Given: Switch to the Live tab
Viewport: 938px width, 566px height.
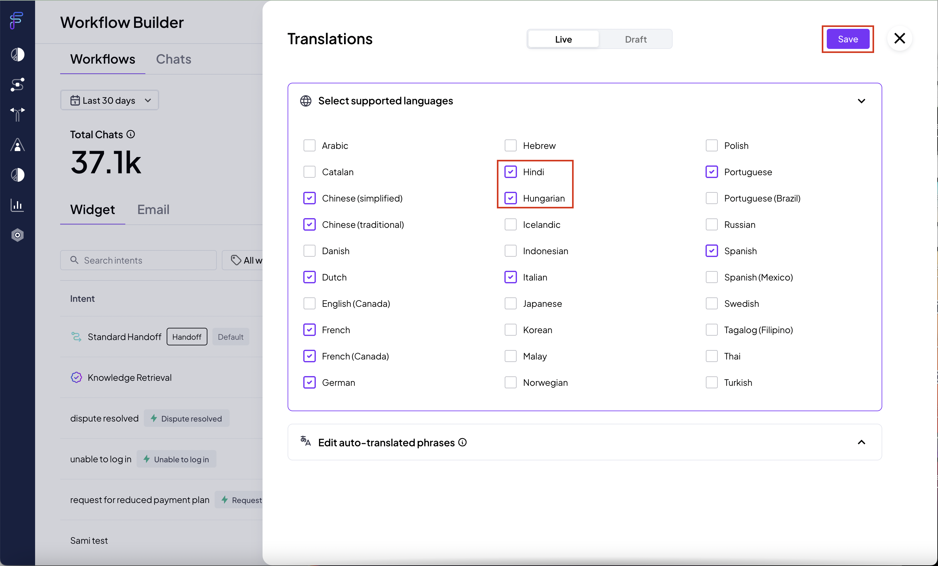Looking at the screenshot, I should click(x=563, y=39).
